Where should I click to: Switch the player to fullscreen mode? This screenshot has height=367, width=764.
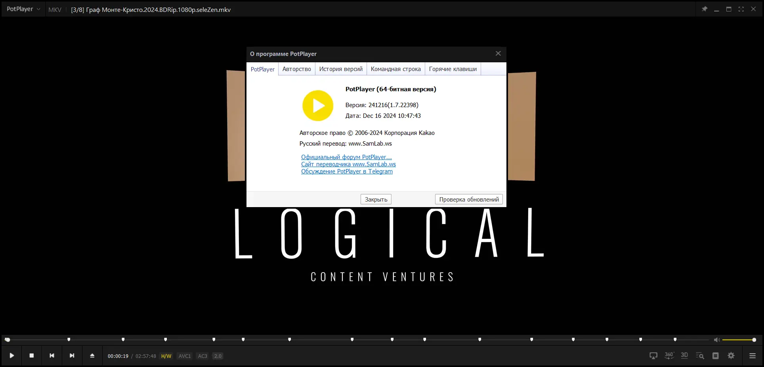click(741, 9)
